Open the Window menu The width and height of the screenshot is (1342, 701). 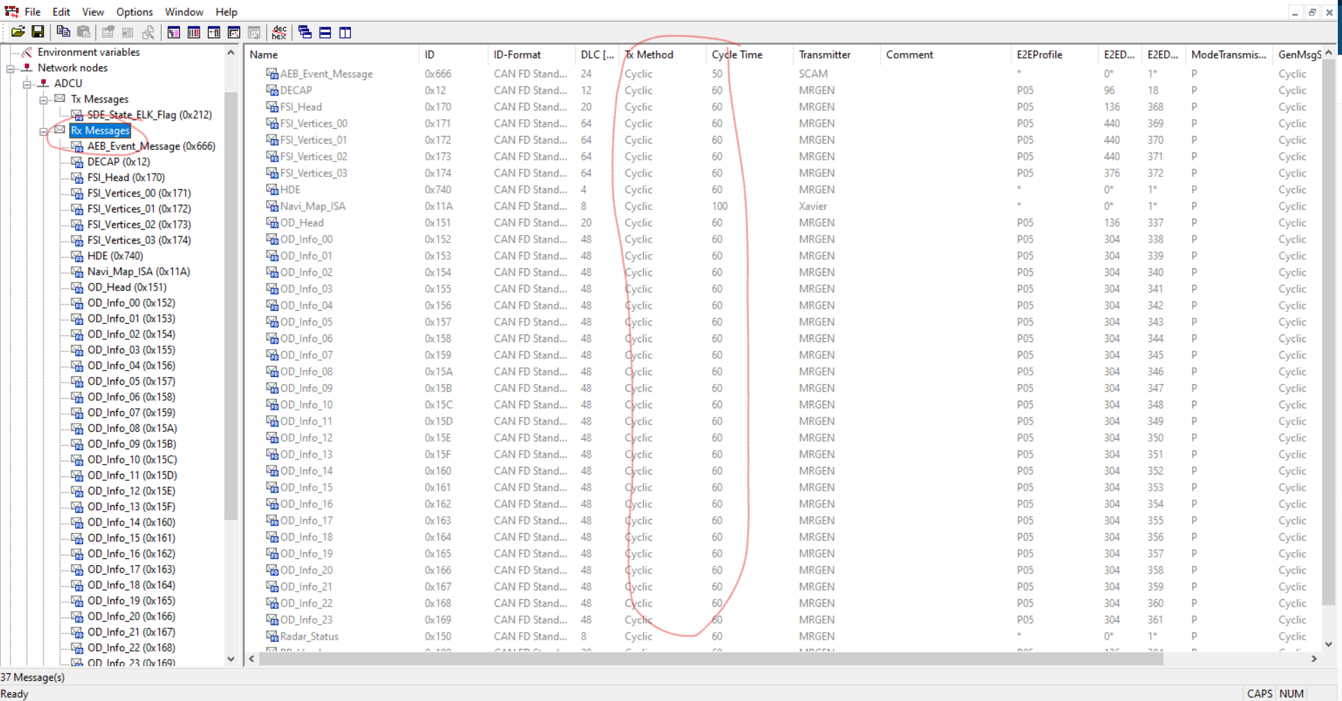point(183,11)
